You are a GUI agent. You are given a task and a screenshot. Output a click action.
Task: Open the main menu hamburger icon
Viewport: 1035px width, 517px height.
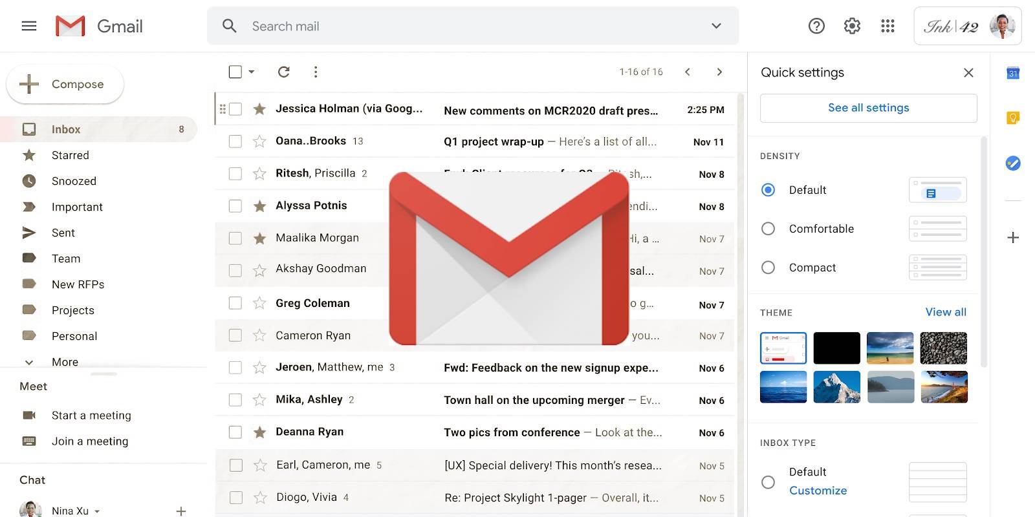[29, 26]
